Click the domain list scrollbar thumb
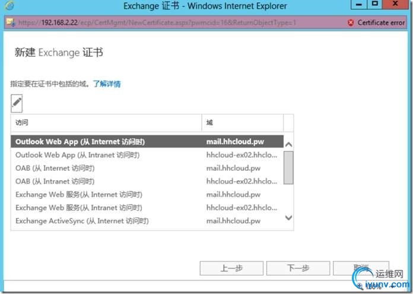Image resolution: width=413 pixels, height=294 pixels. 288,168
